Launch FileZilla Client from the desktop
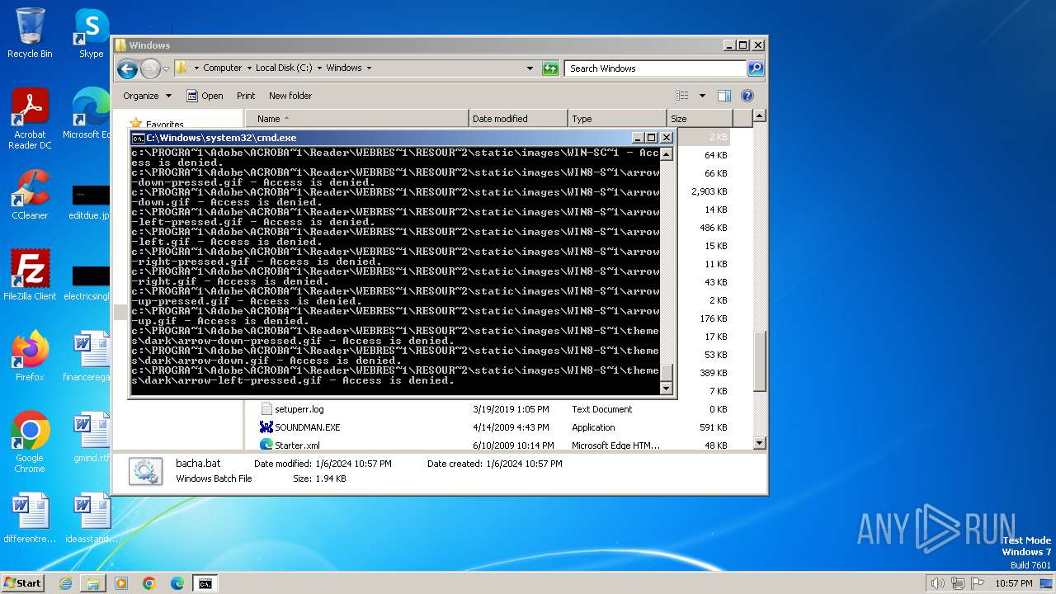Image resolution: width=1056 pixels, height=594 pixels. [x=30, y=276]
